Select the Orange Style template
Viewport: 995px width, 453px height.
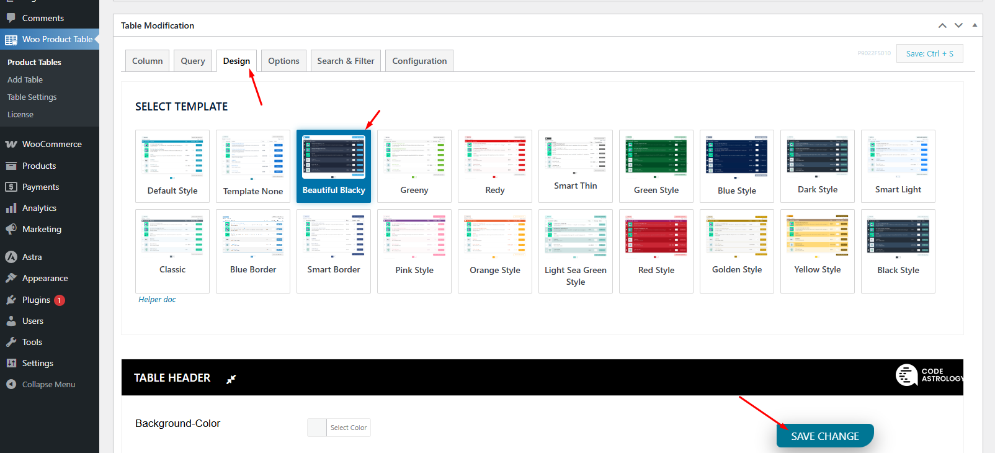495,251
